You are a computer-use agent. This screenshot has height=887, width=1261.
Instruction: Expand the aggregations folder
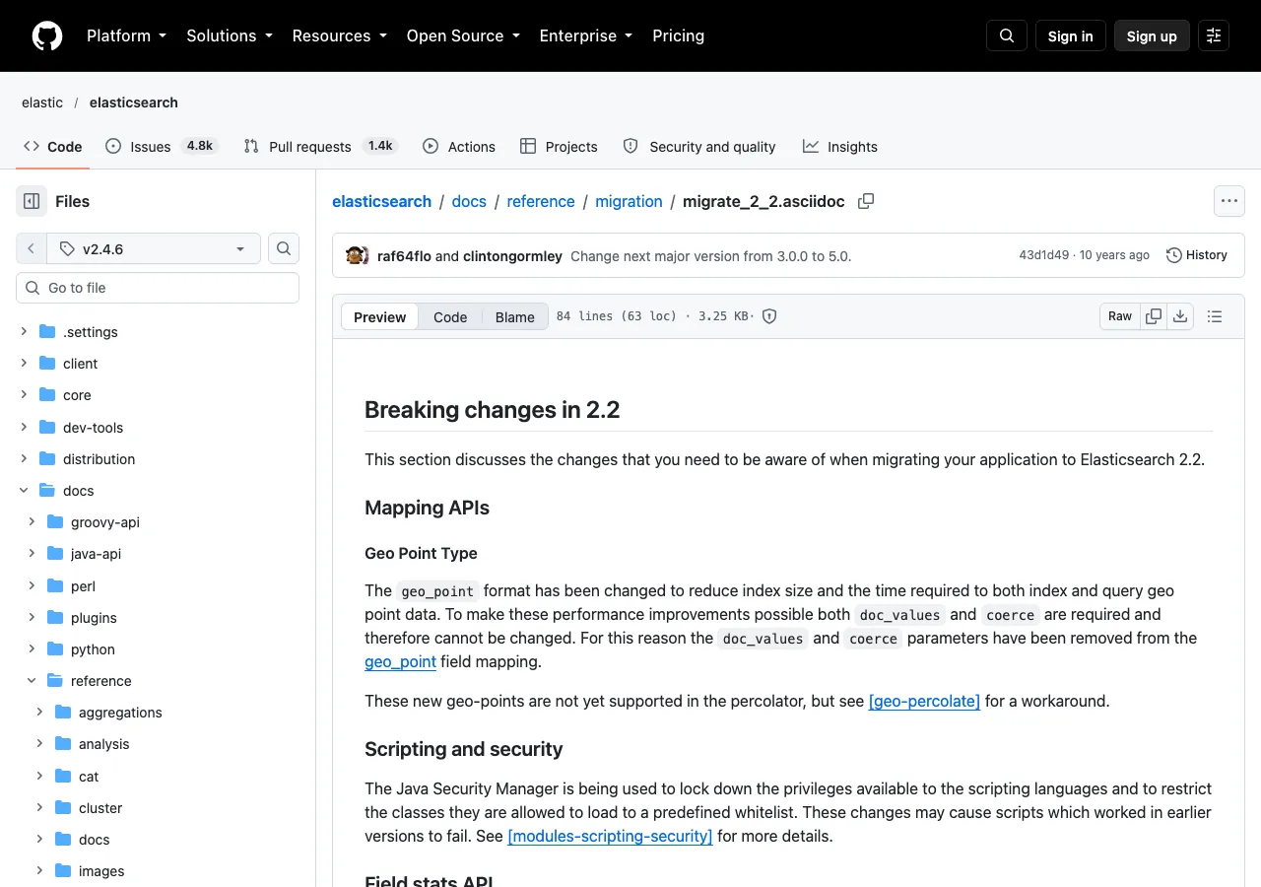click(39, 713)
